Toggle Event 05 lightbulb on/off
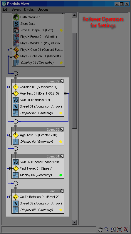This screenshot has width=131, height=234. pos(62,191)
